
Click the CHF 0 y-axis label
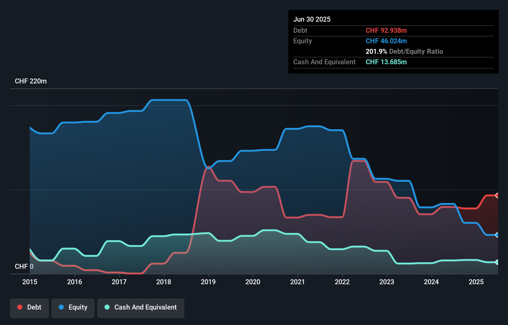[x=24, y=267]
